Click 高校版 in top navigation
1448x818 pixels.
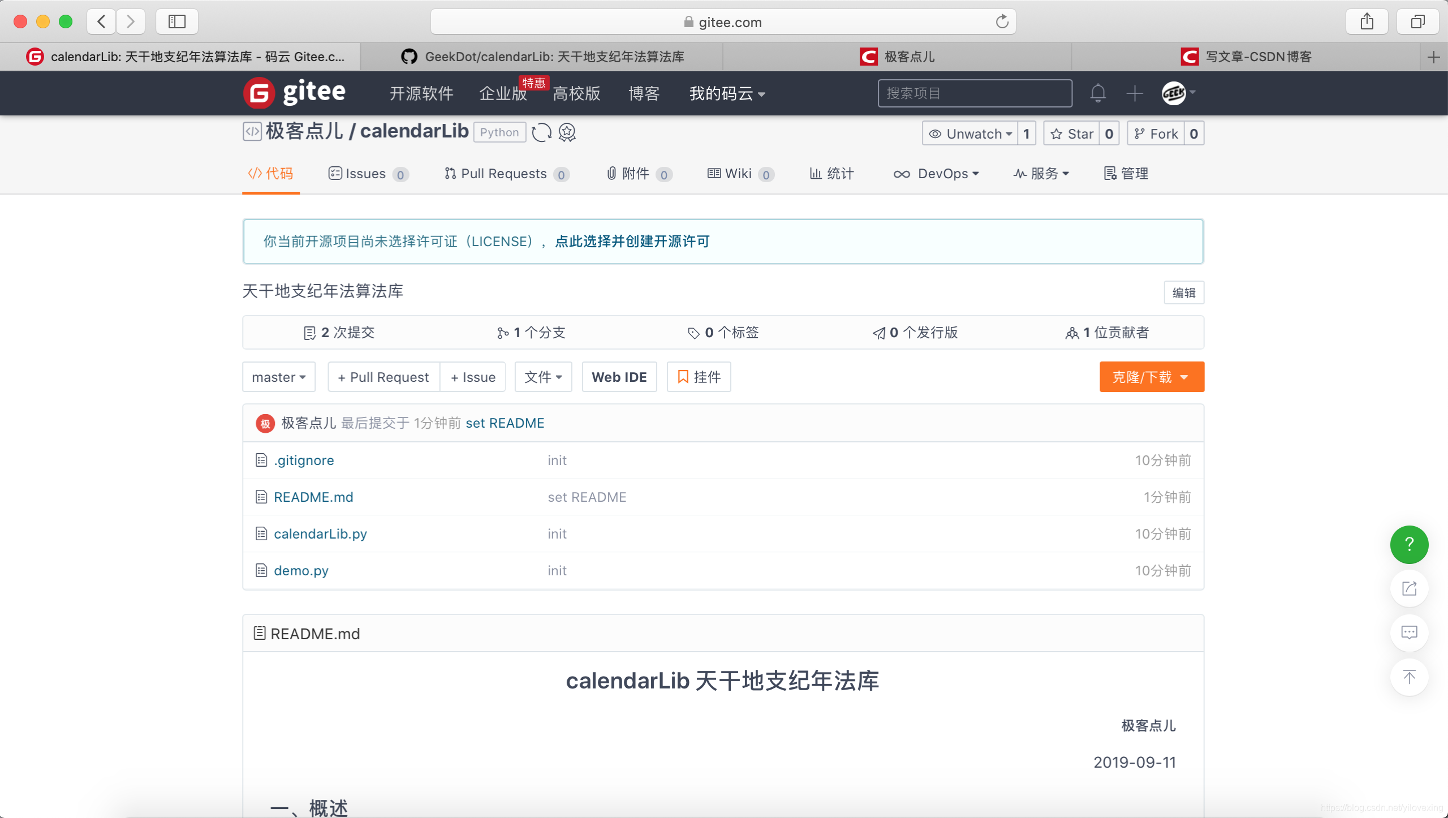[576, 93]
